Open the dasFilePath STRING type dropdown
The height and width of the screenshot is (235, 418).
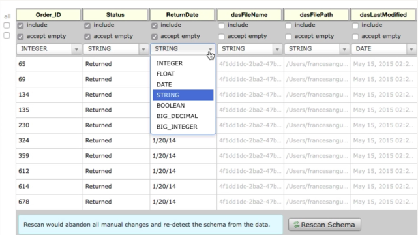317,49
